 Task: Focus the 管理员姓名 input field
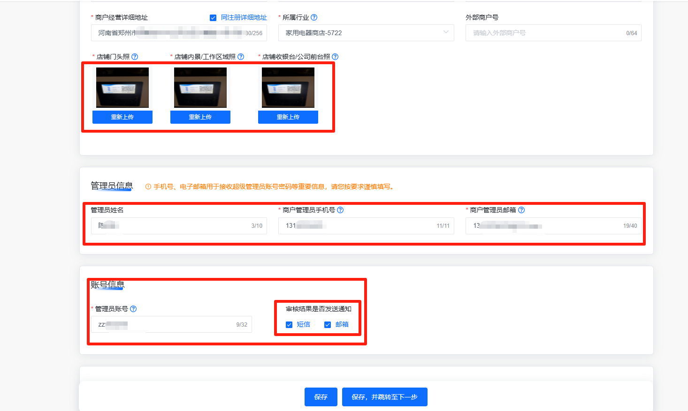tap(179, 226)
